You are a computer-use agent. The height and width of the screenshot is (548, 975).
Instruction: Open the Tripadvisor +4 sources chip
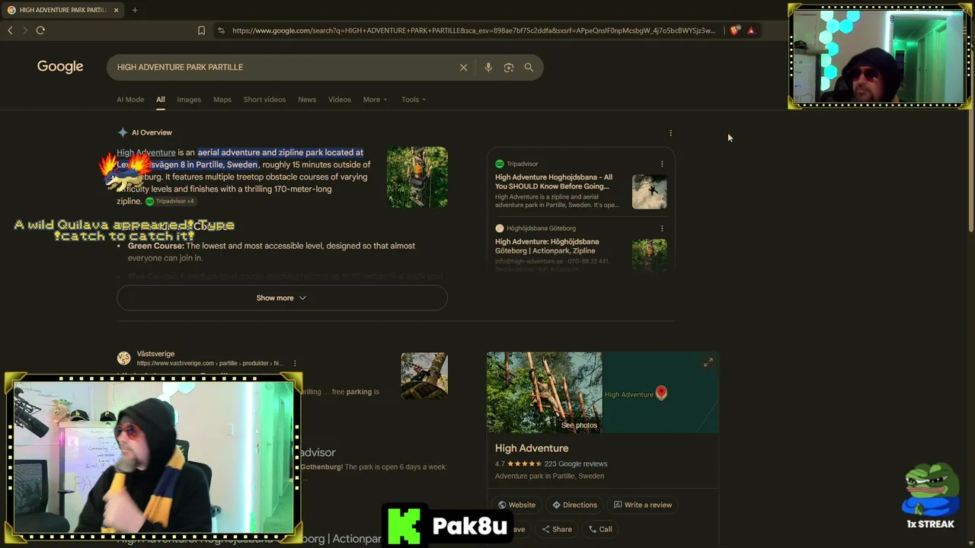[170, 201]
